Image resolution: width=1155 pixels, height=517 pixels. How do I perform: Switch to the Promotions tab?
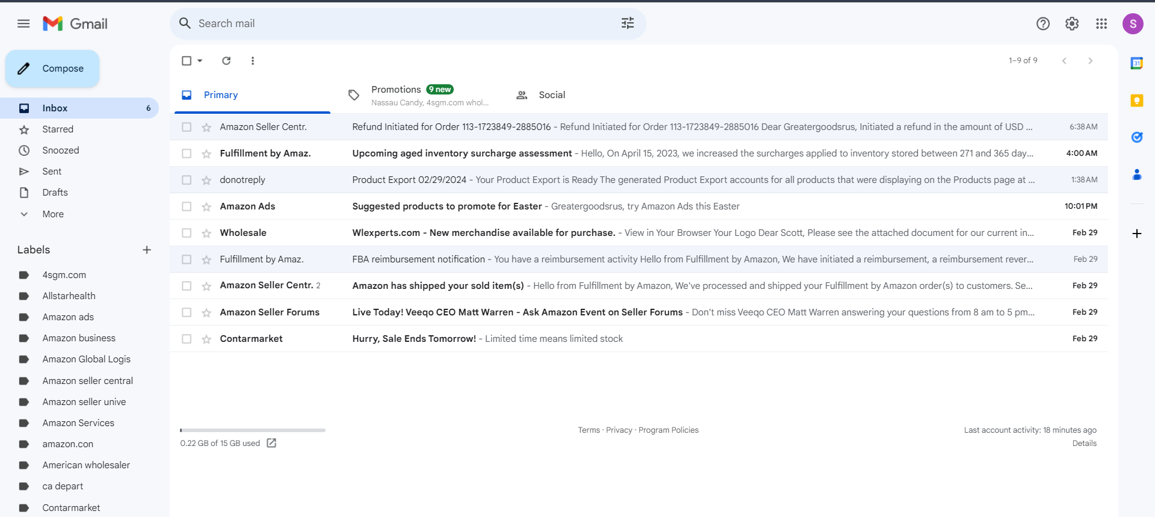[418, 95]
